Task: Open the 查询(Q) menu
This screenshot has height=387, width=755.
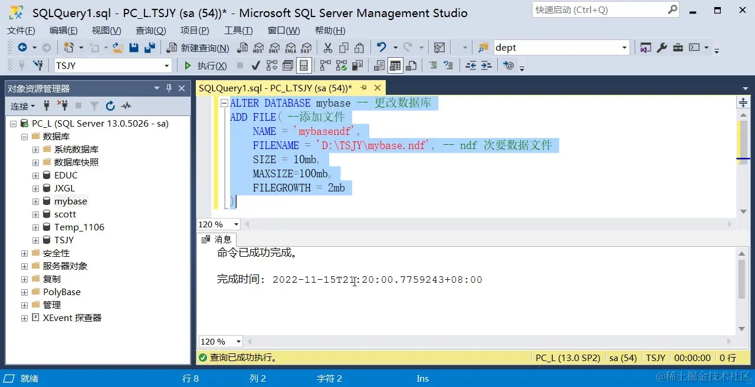Action: pyautogui.click(x=150, y=31)
